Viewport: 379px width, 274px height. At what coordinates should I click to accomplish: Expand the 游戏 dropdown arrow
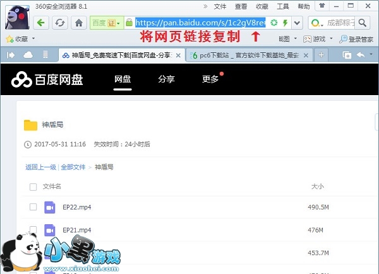coord(331,38)
